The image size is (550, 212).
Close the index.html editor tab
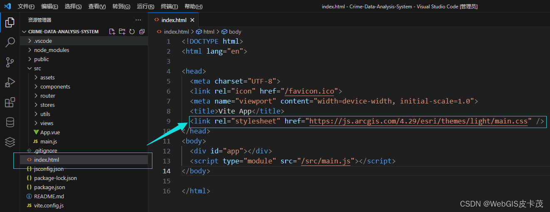click(x=192, y=20)
